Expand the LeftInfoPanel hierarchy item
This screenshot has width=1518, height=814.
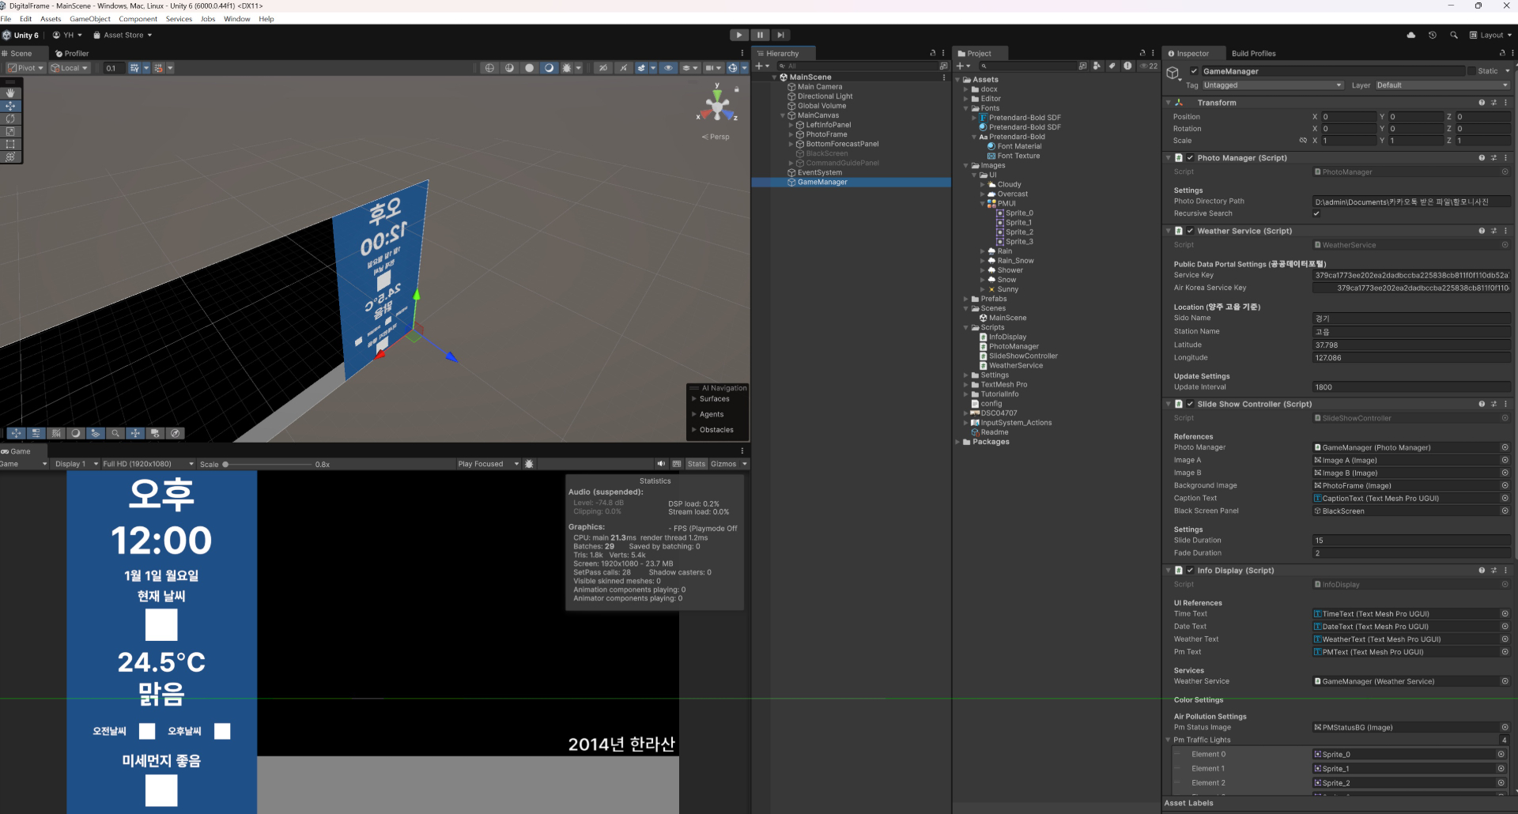click(791, 125)
